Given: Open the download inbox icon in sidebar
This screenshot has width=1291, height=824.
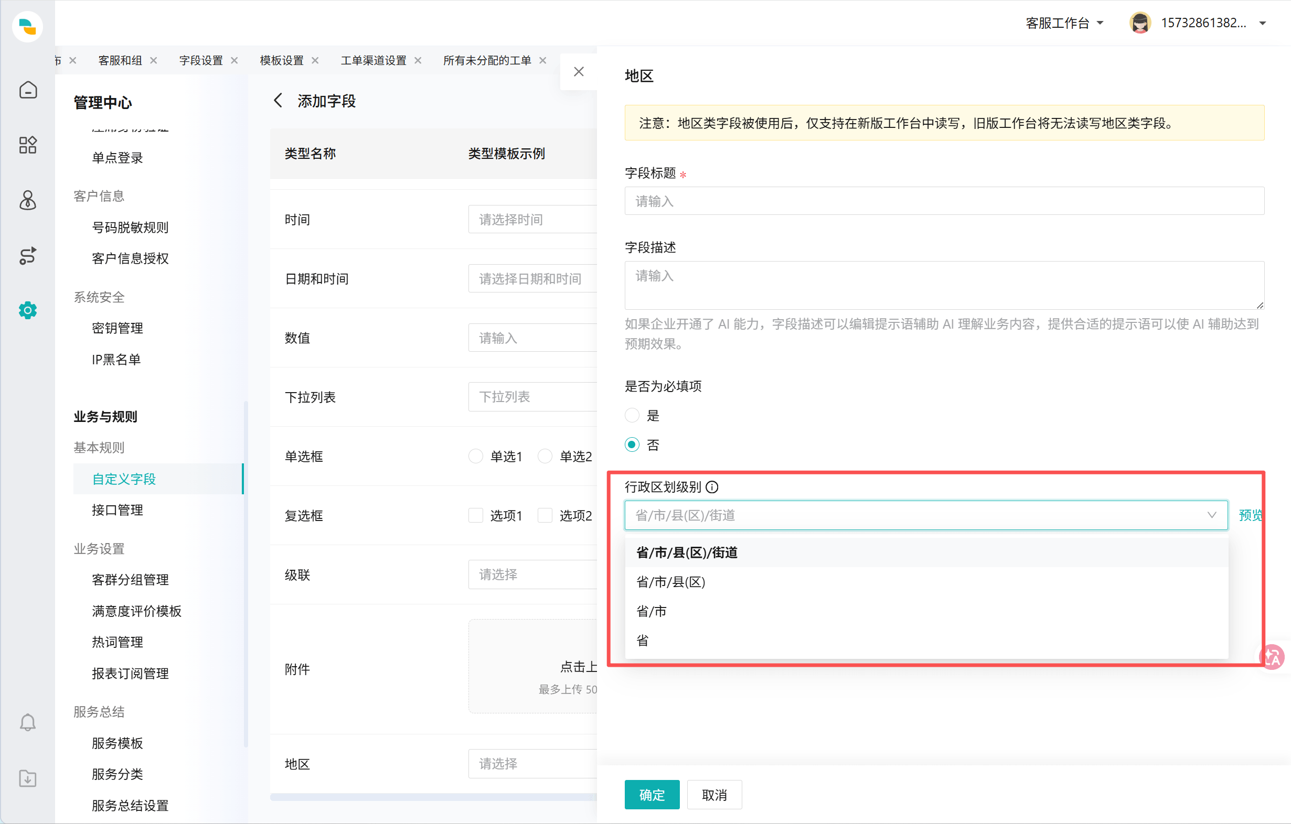Looking at the screenshot, I should pyautogui.click(x=28, y=778).
